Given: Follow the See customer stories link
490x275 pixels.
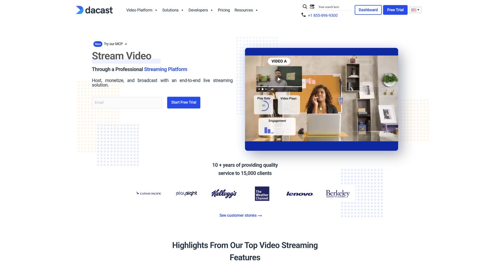Looking at the screenshot, I should (x=240, y=215).
